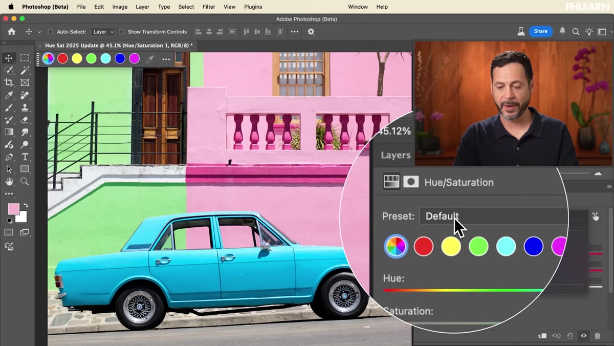Open search with the magnifier beside the bell

point(576,32)
